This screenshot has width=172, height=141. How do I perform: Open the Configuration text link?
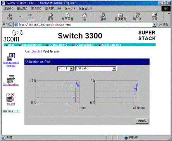pos(11,84)
